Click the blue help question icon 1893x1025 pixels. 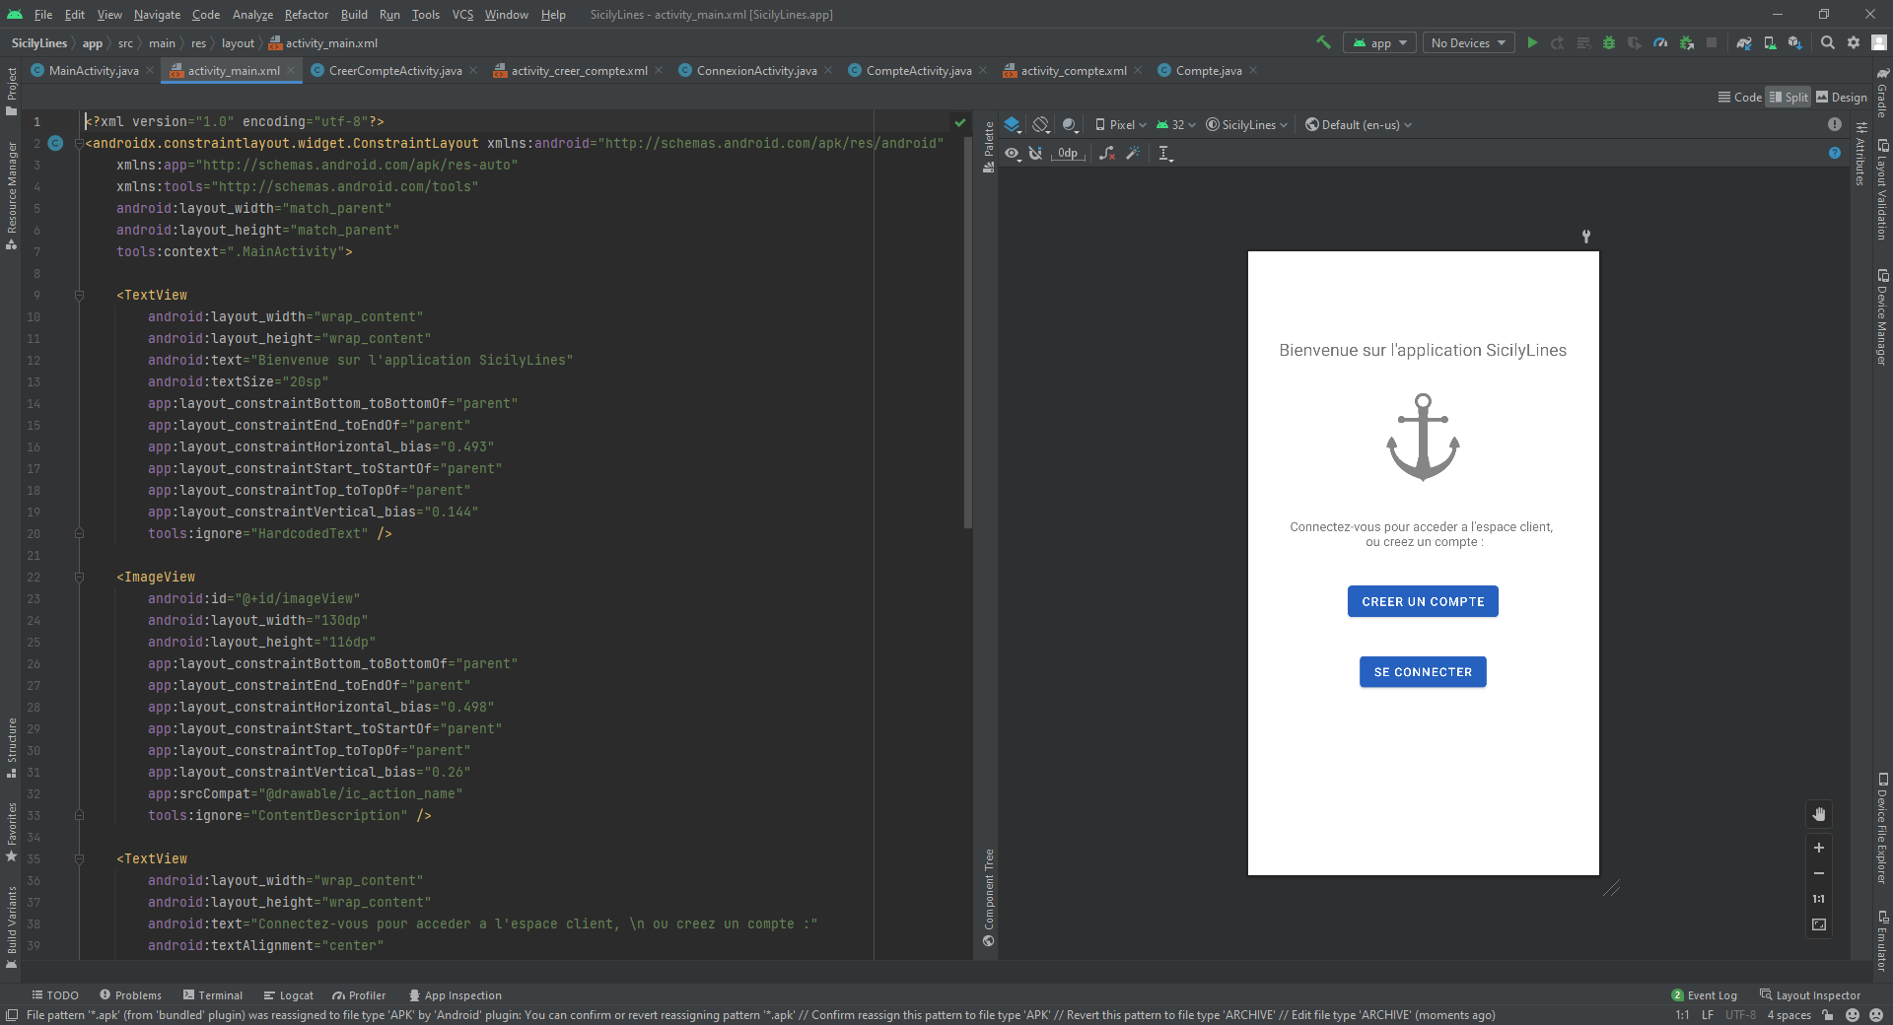coord(1834,153)
